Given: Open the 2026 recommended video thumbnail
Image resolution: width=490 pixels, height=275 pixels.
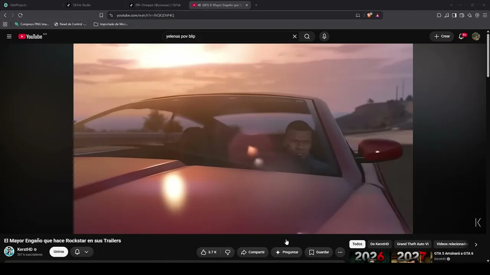Looking at the screenshot, I should 369,257.
